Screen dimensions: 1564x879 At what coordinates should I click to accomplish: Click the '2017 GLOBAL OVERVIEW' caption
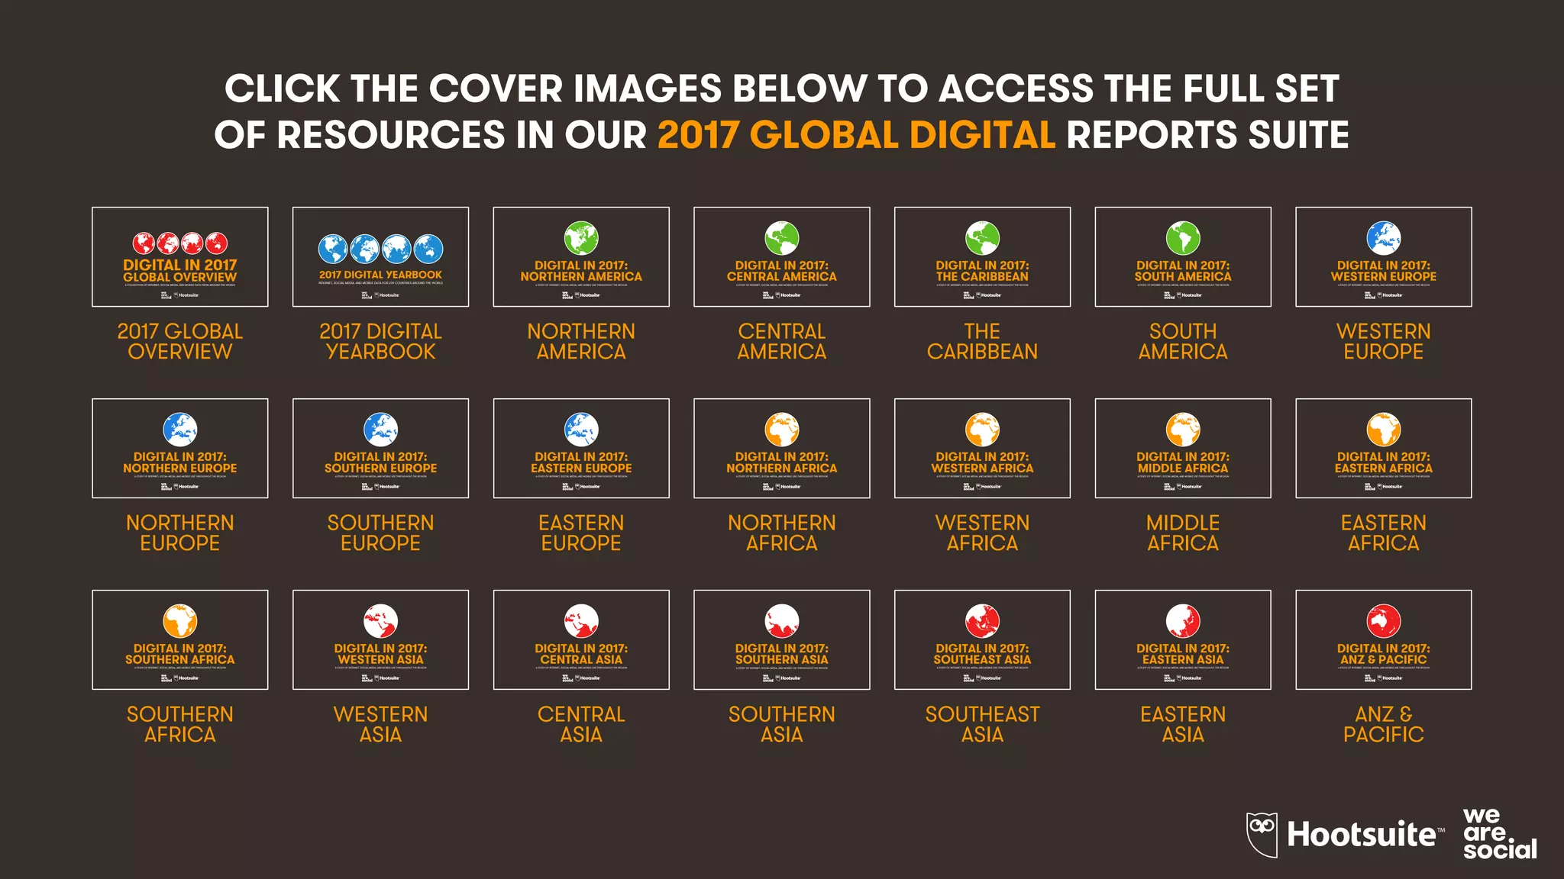coord(180,342)
